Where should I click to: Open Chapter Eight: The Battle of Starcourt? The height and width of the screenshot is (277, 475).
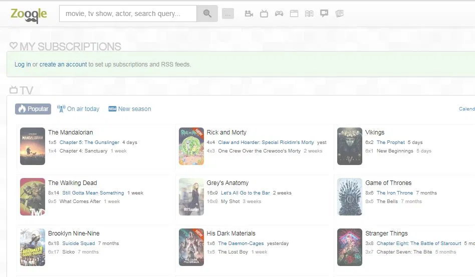419,243
